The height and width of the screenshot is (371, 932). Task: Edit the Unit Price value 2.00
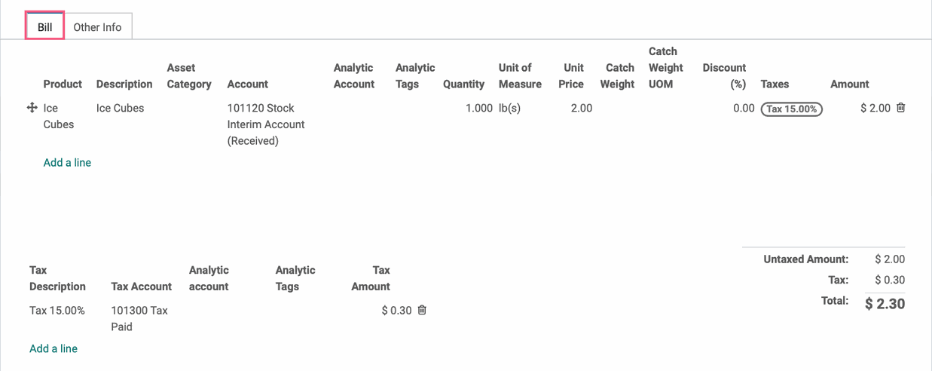point(582,108)
